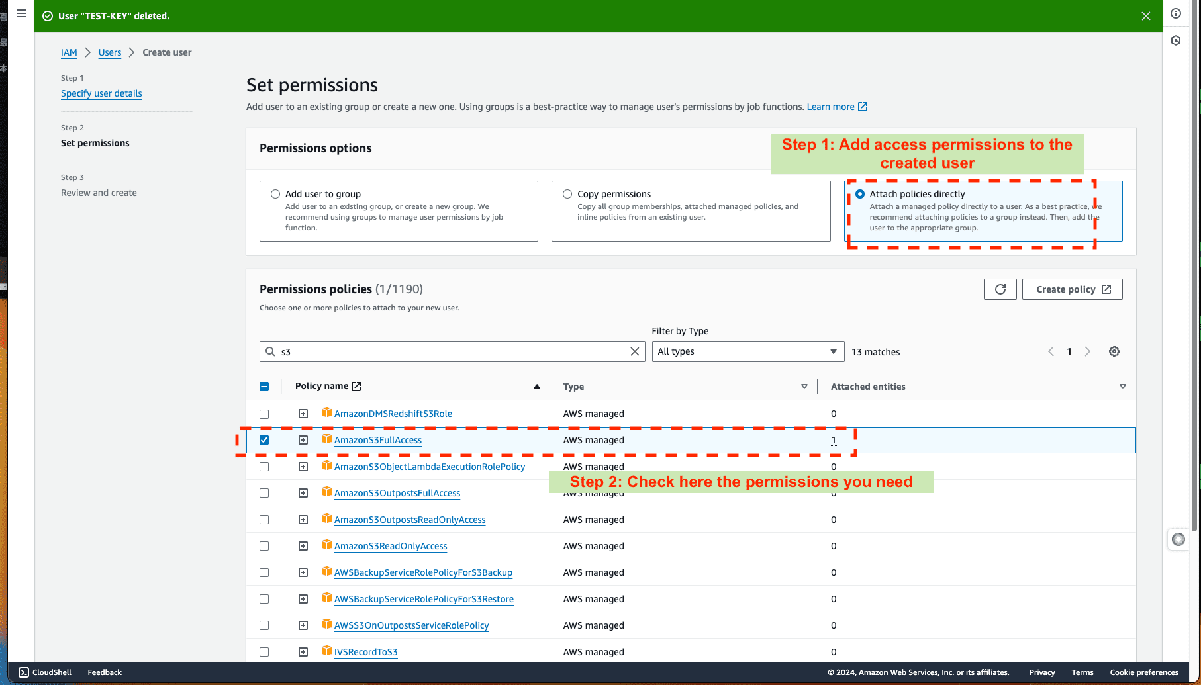Click the policy box icon for AmazonS3ReadOnlyAccess
1201x685 pixels.
[x=326, y=545]
